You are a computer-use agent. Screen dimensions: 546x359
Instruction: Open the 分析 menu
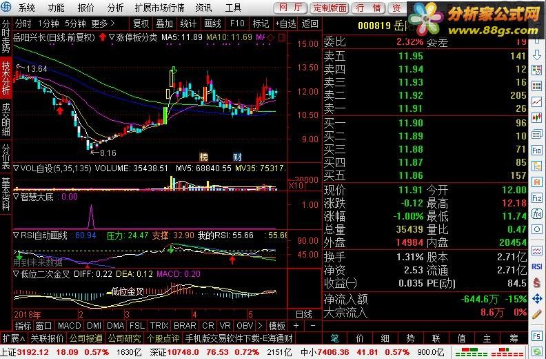click(115, 8)
